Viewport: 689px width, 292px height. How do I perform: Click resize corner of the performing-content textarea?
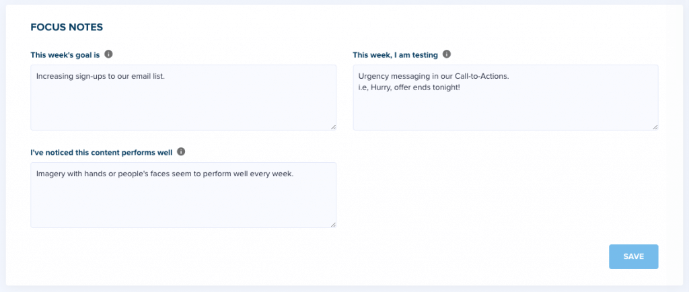pos(333,224)
